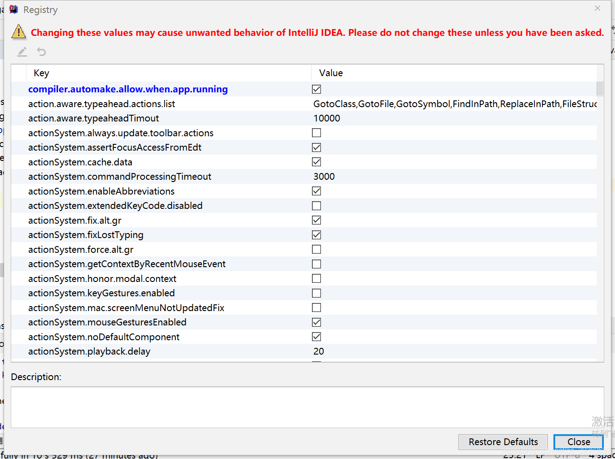The width and height of the screenshot is (615, 459).
Task: Click the vertical scrollbar thumb of the table
Action: coord(600,89)
